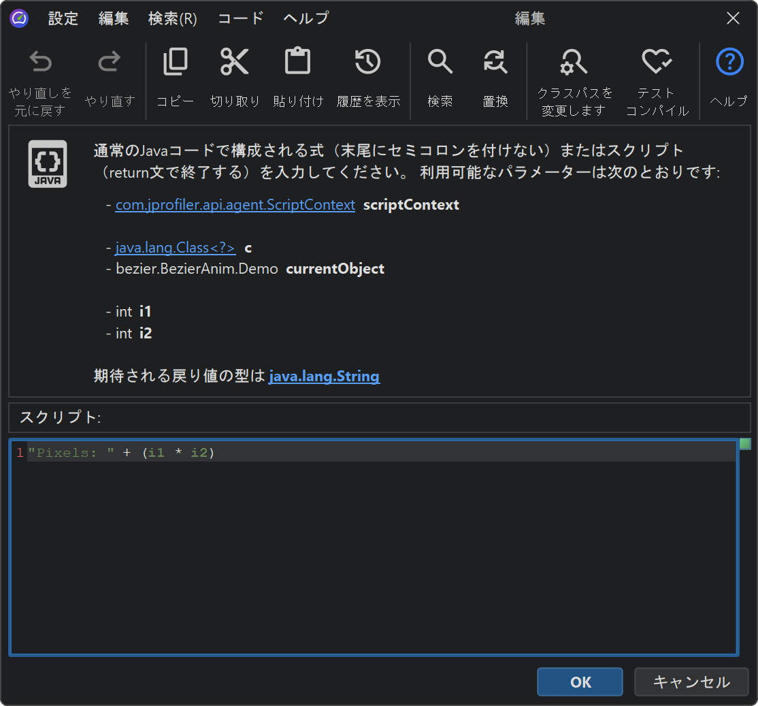Viewport: 758px width, 706px height.
Task: Click the redo (やり直す) arrow icon
Action: [110, 63]
